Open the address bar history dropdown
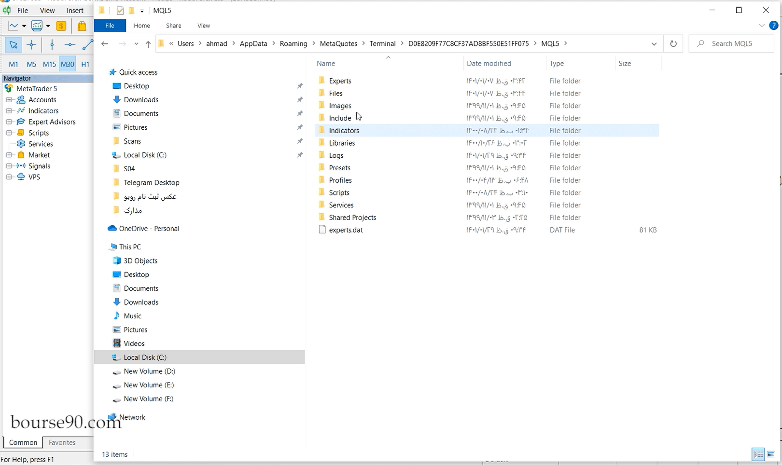The width and height of the screenshot is (782, 465). [654, 44]
